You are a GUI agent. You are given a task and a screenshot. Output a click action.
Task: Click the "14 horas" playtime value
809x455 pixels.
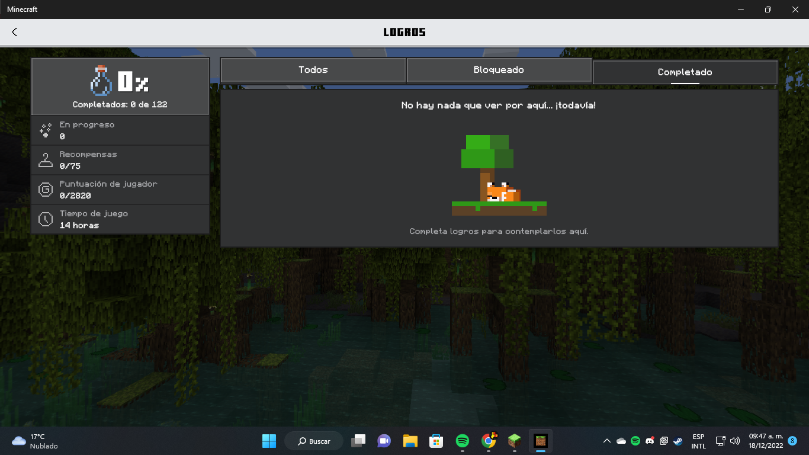[x=79, y=226]
